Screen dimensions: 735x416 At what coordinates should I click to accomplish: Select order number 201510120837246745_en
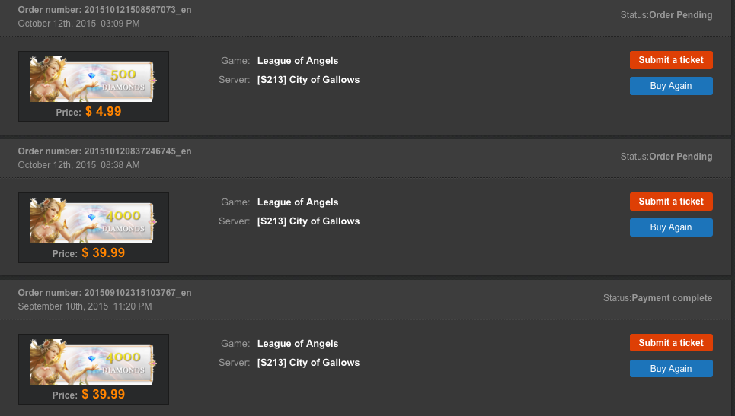137,151
